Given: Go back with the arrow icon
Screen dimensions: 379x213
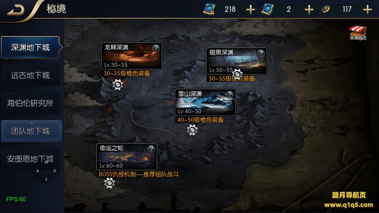Looking at the screenshot, I should (x=16, y=10).
